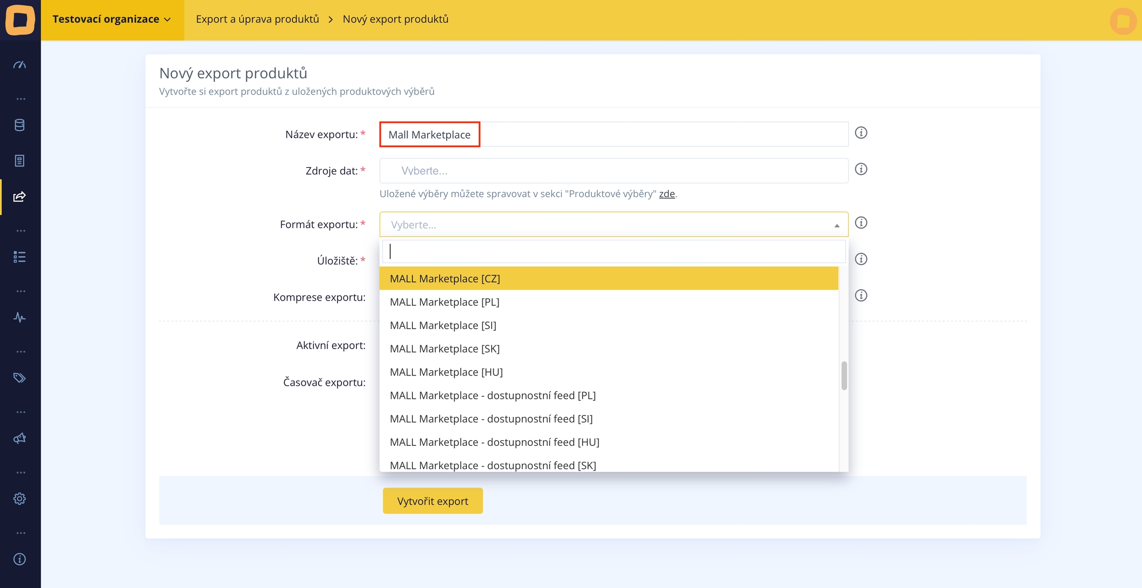Open the document list sidebar icon
This screenshot has width=1142, height=588.
[20, 161]
